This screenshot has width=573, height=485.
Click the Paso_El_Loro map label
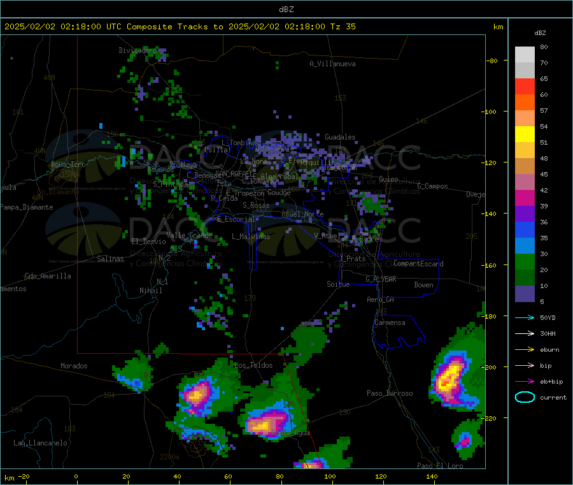pyautogui.click(x=440, y=466)
